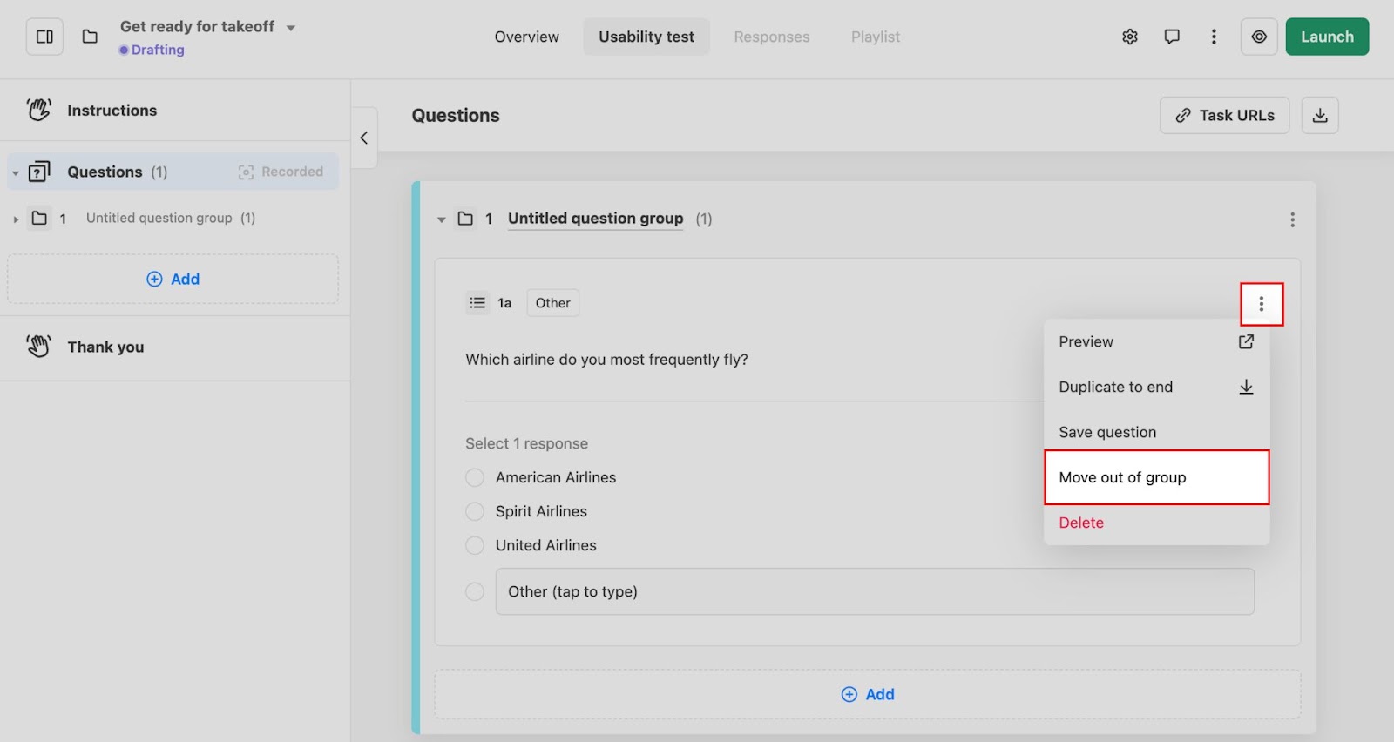This screenshot has width=1394, height=742.
Task: Expand Untitled question group in the sidebar
Action: (x=16, y=219)
